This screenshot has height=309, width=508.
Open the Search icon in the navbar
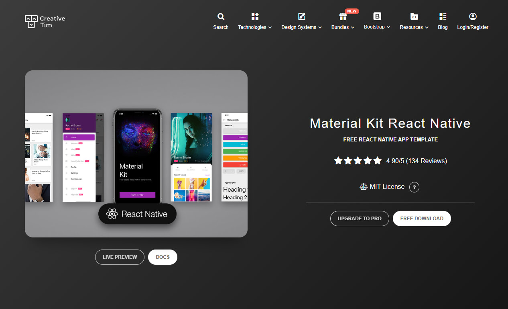(x=221, y=16)
